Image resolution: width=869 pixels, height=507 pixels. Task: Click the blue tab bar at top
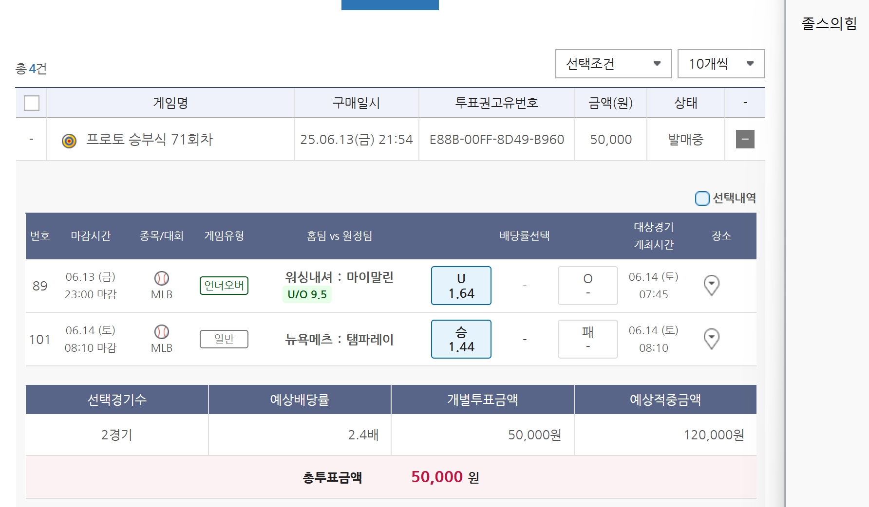tap(390, 4)
